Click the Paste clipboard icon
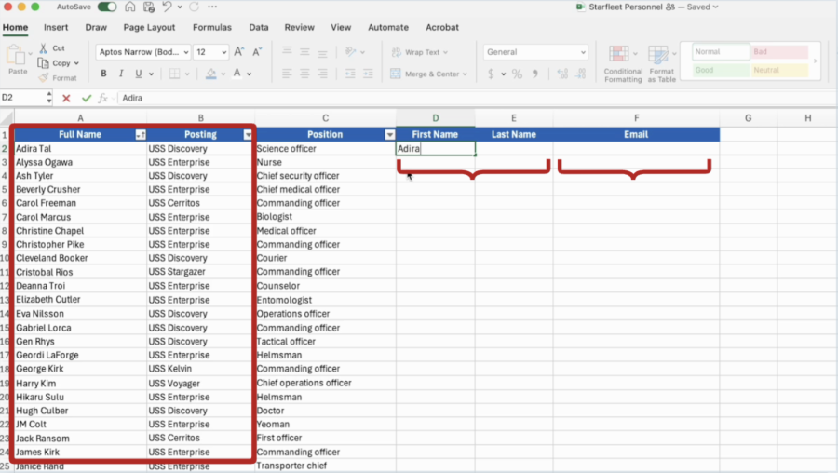The image size is (838, 473). 16,55
